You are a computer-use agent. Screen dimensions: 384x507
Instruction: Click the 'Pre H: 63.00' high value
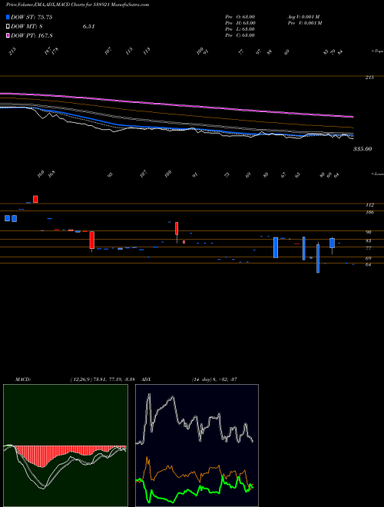click(240, 23)
